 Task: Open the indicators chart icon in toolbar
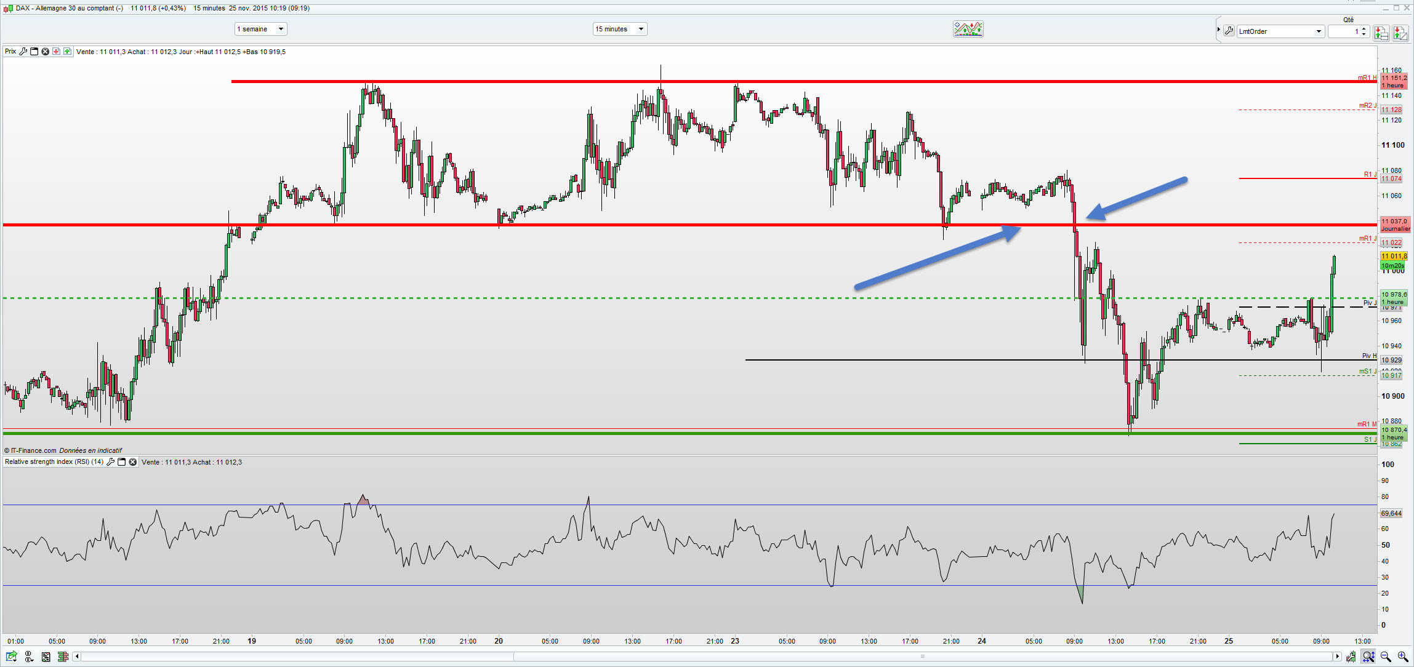(968, 29)
